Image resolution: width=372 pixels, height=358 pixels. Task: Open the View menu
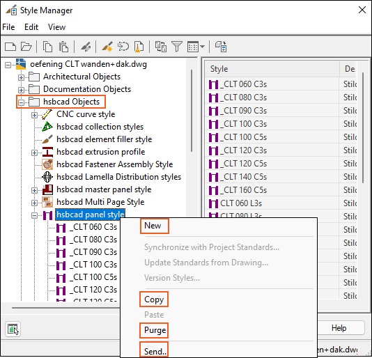coord(56,26)
